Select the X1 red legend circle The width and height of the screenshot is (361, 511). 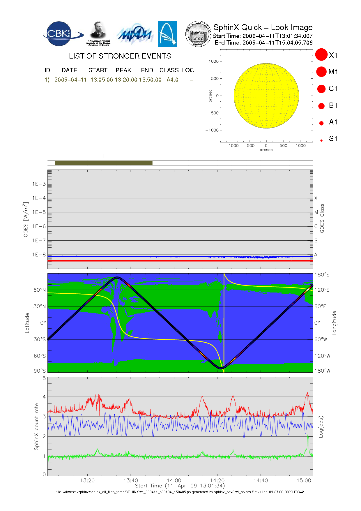[x=321, y=55]
